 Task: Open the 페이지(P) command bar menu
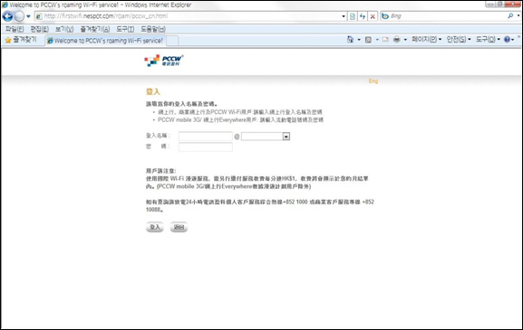click(x=426, y=40)
